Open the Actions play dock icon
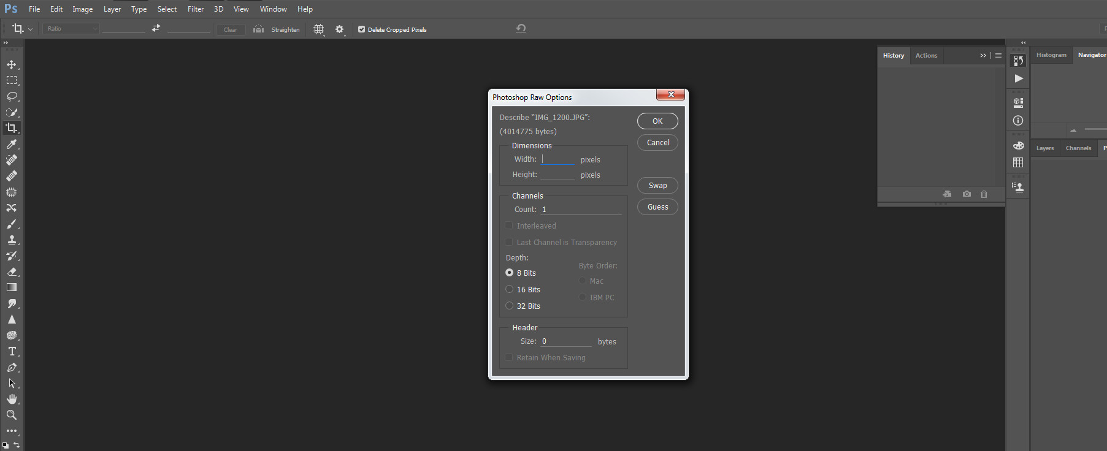 [1018, 78]
